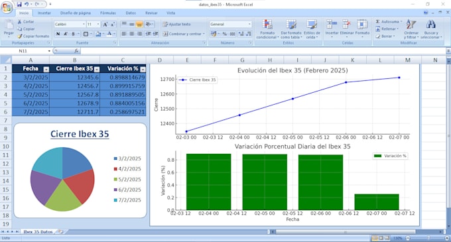
Task: Expand the name box N11 dropdown
Action: 49,51
